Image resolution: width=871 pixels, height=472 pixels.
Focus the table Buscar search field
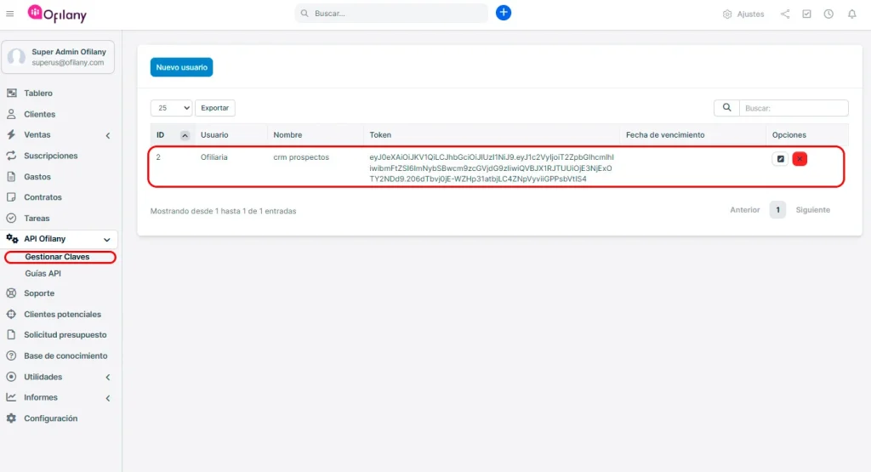793,108
